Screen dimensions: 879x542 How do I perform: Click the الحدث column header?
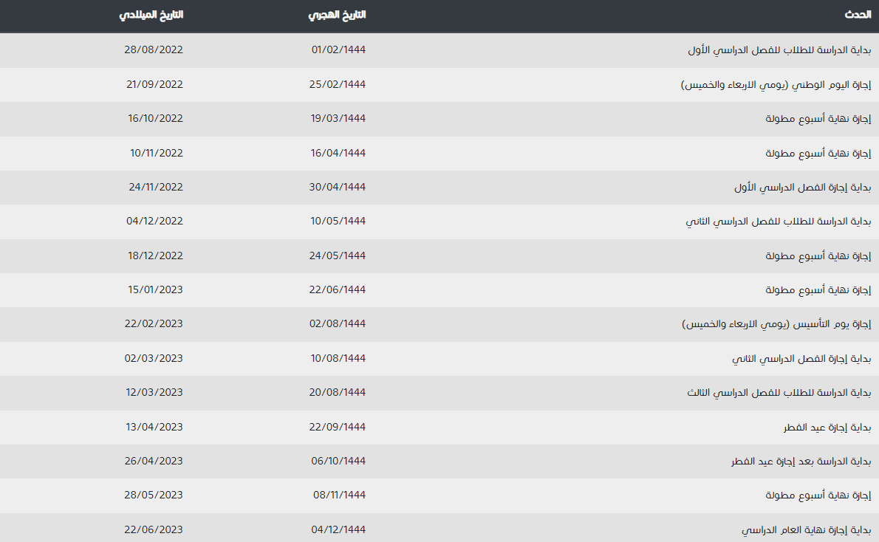(858, 15)
